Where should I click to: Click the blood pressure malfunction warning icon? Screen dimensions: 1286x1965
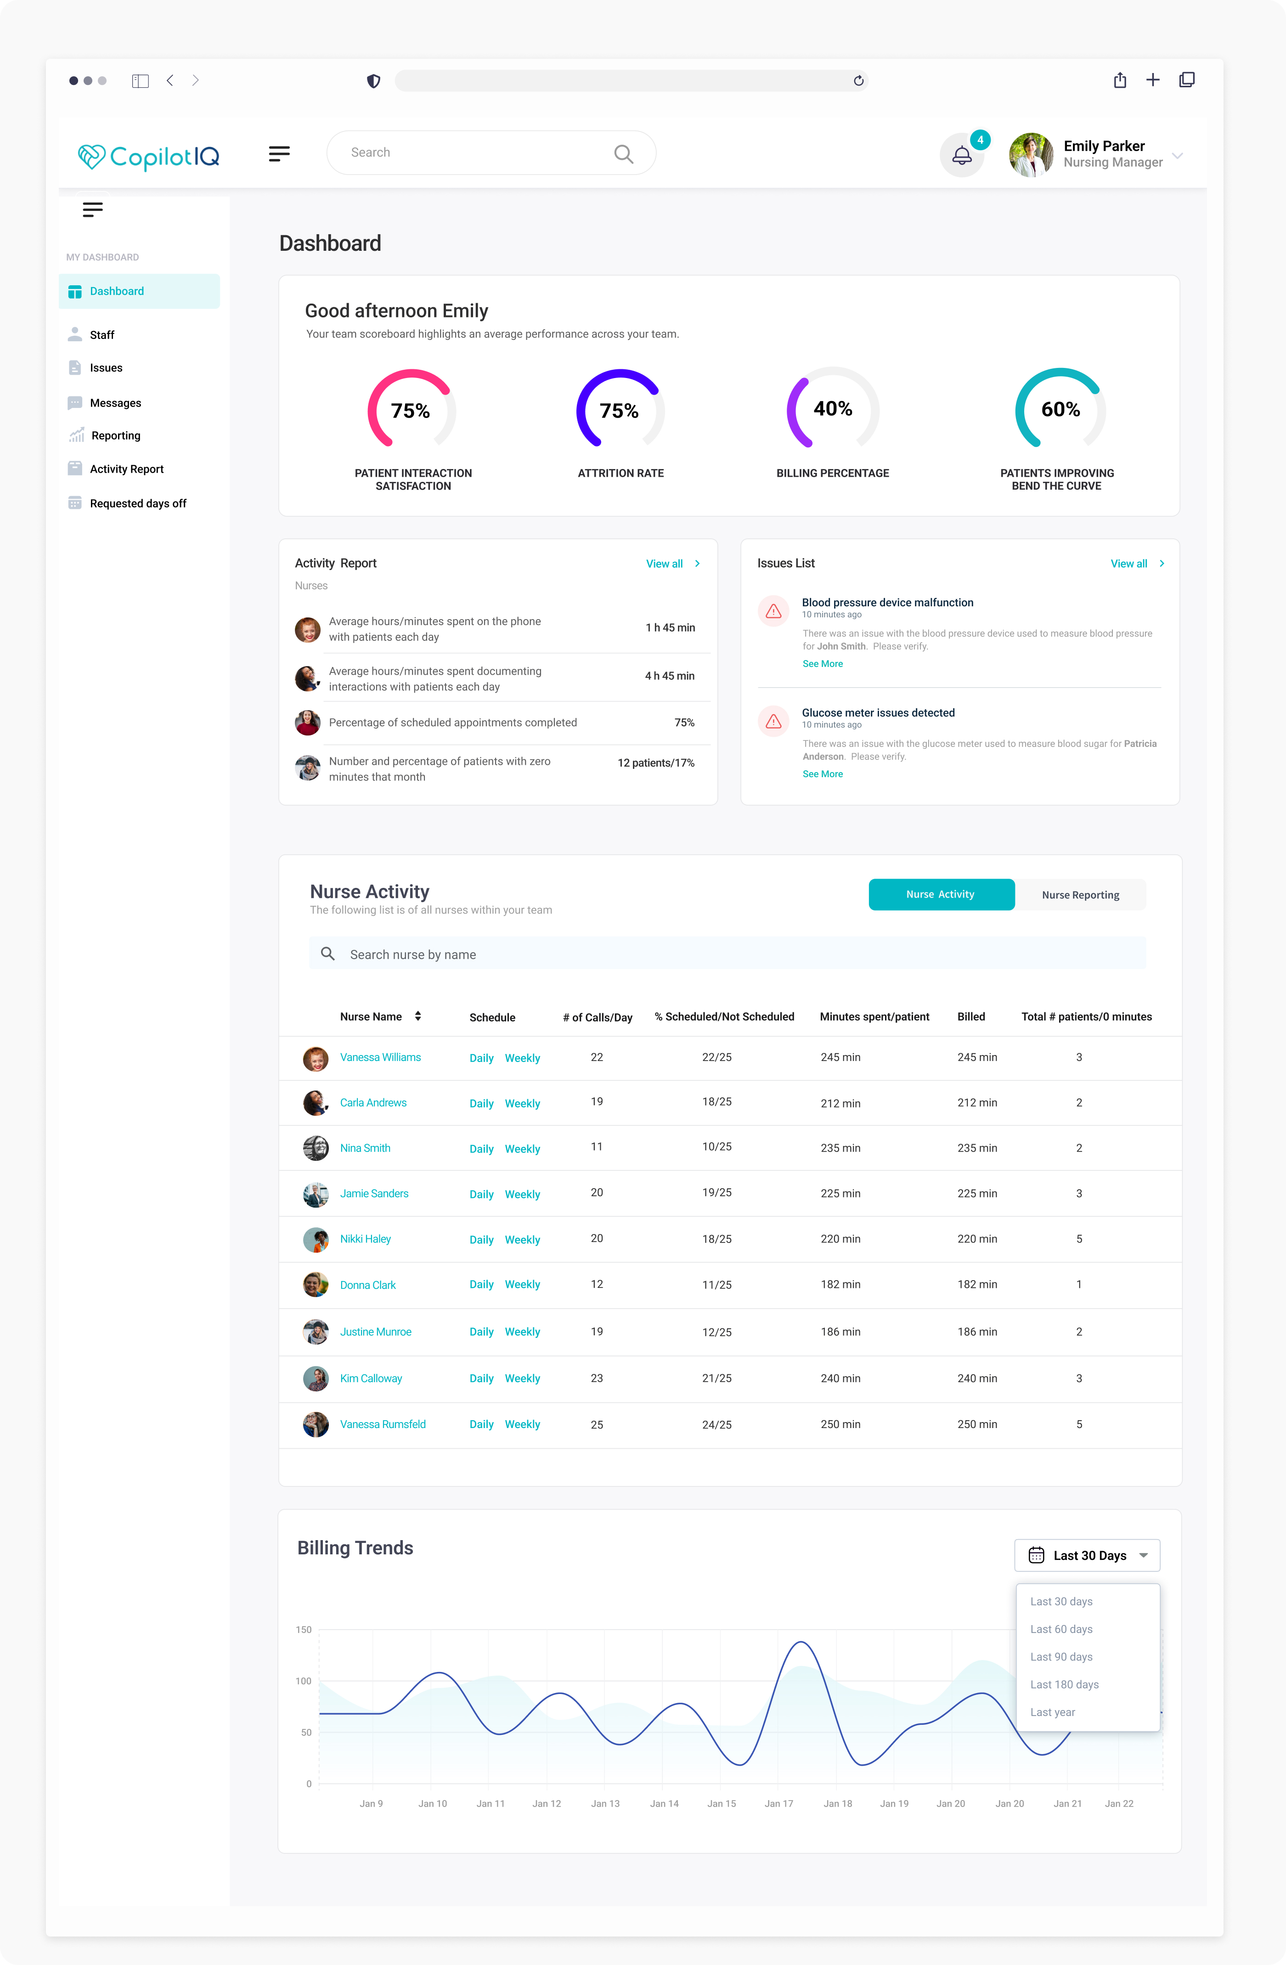773,611
